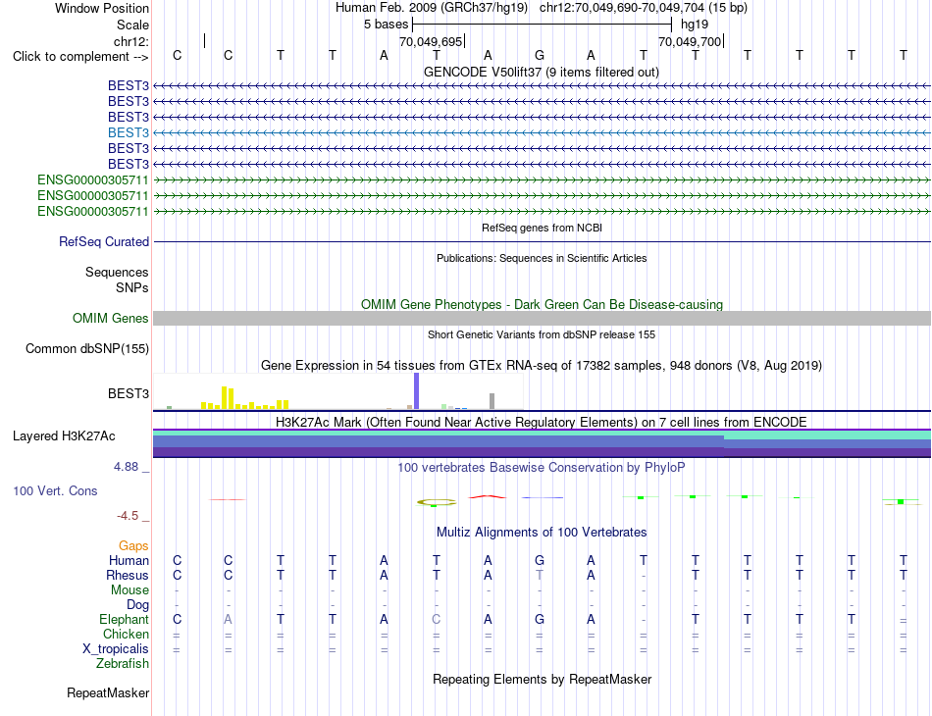
Task: Click the Elephant species row label
Action: click(x=125, y=619)
